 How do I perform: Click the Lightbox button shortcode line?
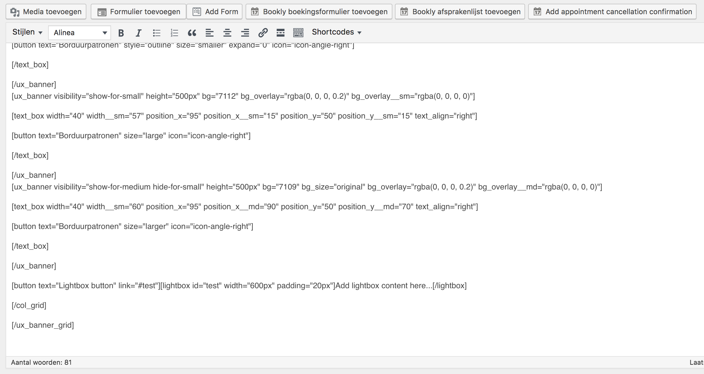click(239, 285)
